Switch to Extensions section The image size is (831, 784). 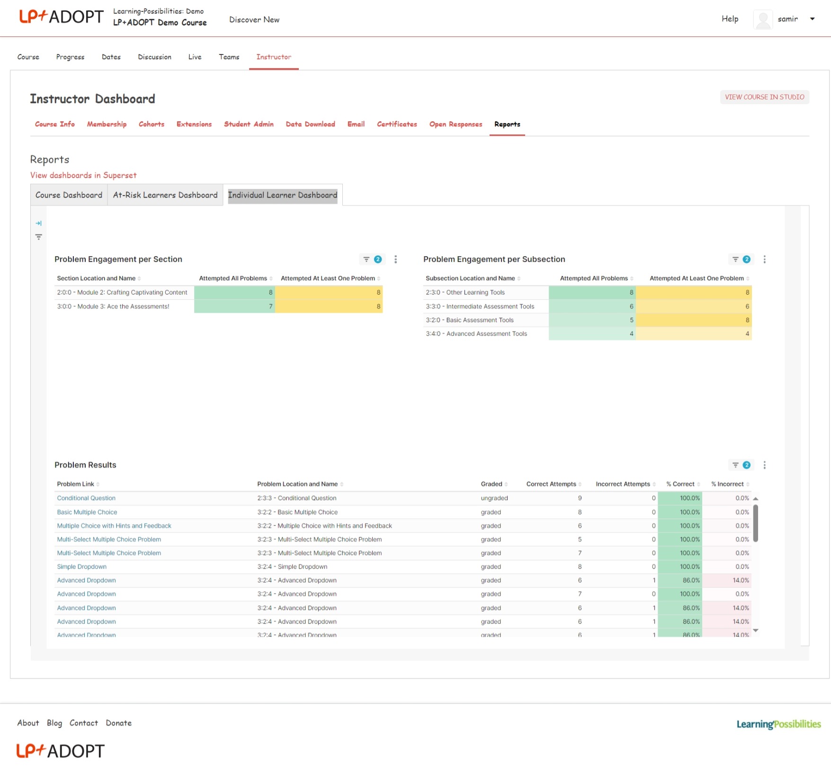[x=194, y=124]
